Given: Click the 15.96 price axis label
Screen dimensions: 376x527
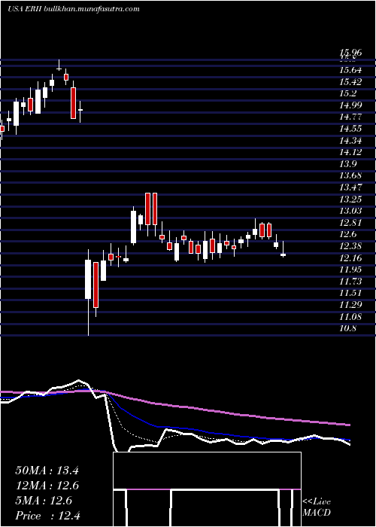Looking at the screenshot, I should 350,53.
